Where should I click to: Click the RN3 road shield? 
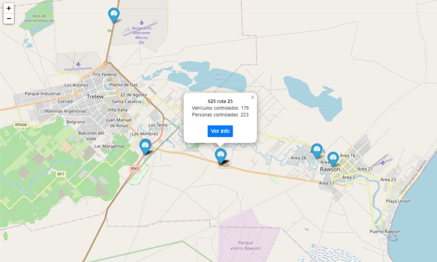(x=135, y=168)
